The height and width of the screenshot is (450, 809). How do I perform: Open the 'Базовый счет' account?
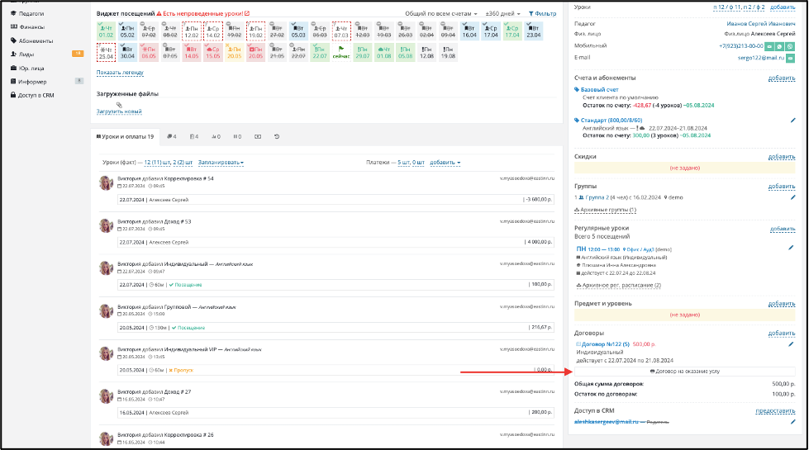click(x=599, y=90)
